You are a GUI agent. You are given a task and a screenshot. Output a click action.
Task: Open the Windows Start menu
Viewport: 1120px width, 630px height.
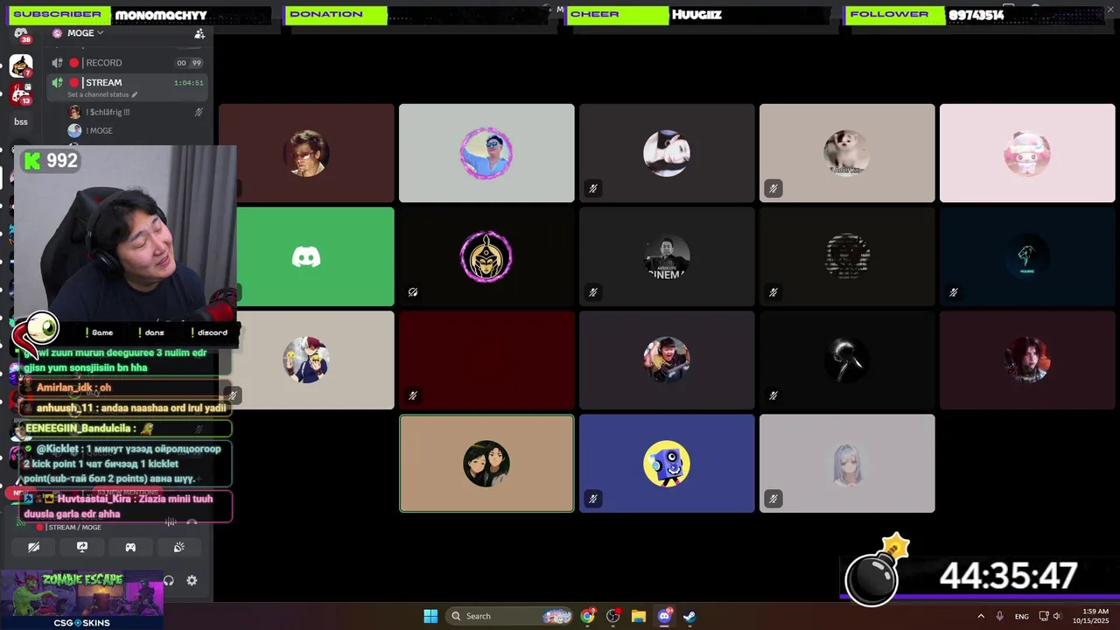[x=430, y=616]
